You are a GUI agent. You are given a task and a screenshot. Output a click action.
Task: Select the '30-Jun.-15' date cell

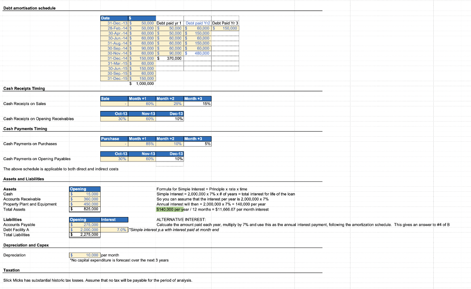(x=114, y=68)
